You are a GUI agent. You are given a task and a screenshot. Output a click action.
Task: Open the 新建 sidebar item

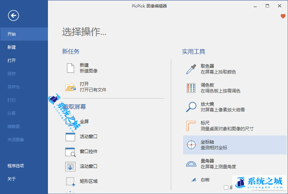click(24, 47)
